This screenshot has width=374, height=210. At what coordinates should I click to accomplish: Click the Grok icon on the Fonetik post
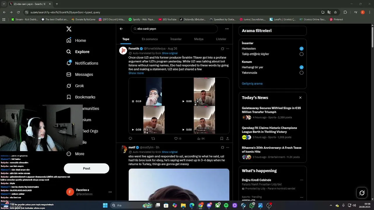(x=222, y=49)
